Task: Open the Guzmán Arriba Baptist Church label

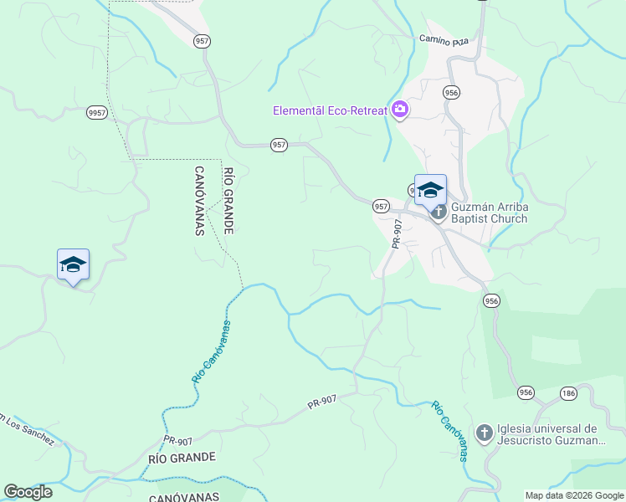Action: [x=490, y=213]
